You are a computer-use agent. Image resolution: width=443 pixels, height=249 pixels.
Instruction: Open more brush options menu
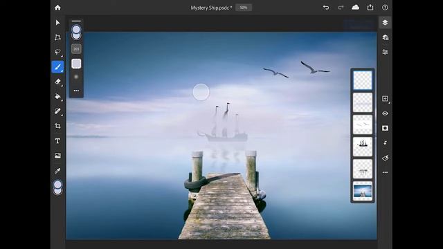[x=76, y=91]
